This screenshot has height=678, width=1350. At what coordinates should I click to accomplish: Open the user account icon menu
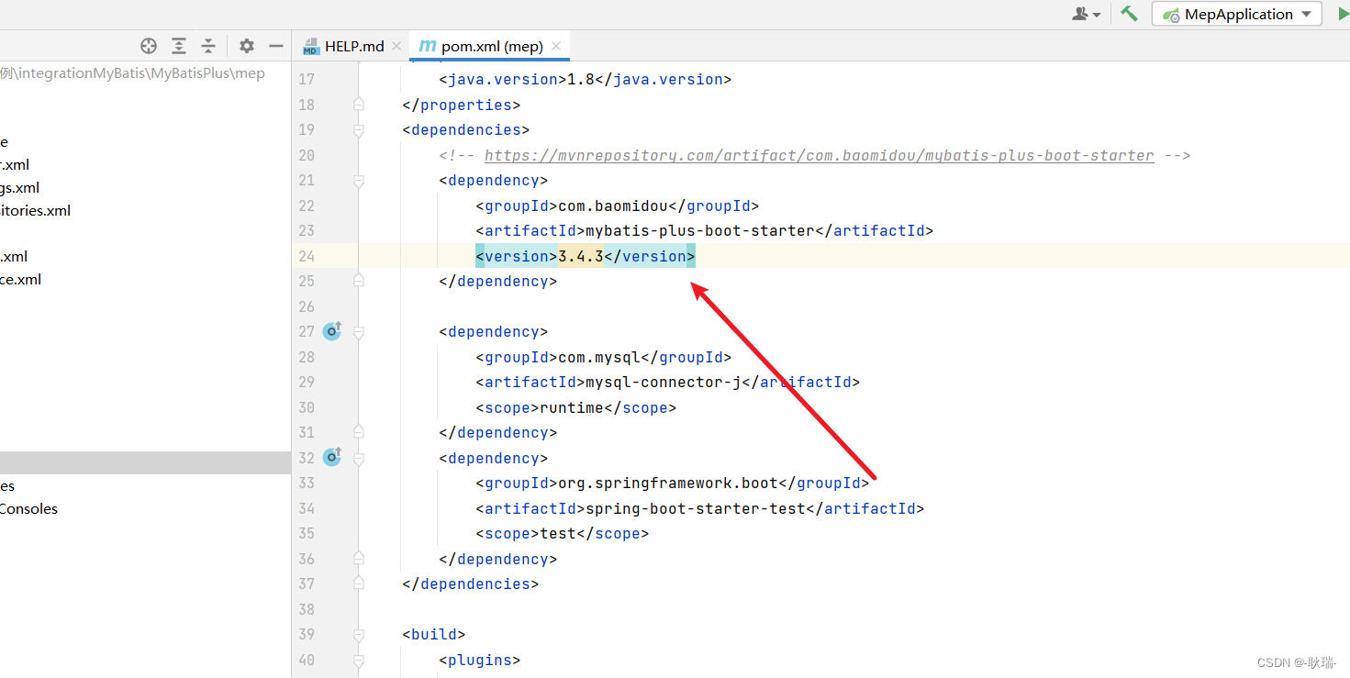[1087, 14]
